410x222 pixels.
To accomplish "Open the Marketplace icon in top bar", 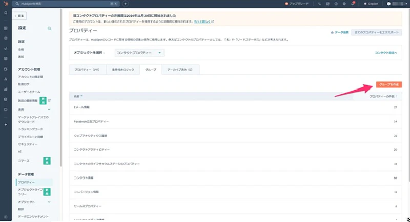I will coord(327,4).
